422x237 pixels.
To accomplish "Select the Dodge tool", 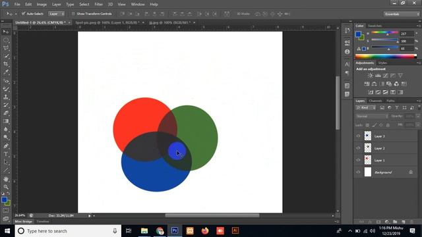I will pos(6,138).
